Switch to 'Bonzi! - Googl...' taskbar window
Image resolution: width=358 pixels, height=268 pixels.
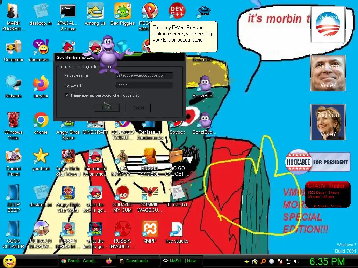tap(80, 261)
